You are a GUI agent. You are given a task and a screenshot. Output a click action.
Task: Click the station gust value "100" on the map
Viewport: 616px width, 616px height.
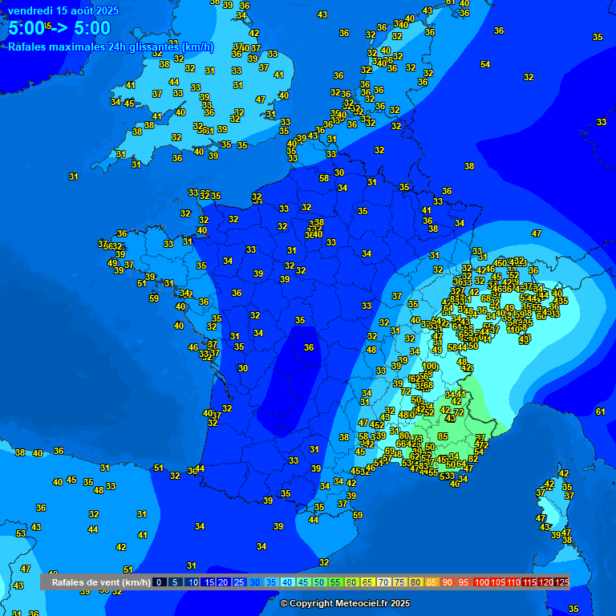coord(429,366)
